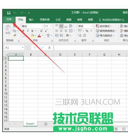The height and width of the screenshot is (134, 128).
Task: Increase font size with larger A
Action: (x=41, y=31)
